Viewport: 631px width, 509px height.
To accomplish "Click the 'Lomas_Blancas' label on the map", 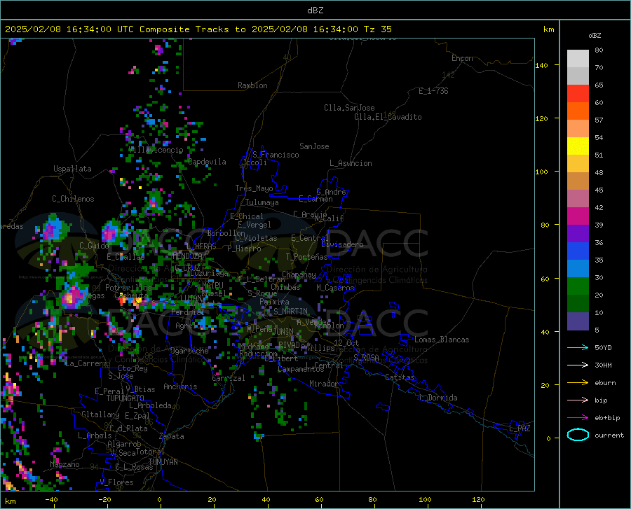I will click(x=442, y=340).
